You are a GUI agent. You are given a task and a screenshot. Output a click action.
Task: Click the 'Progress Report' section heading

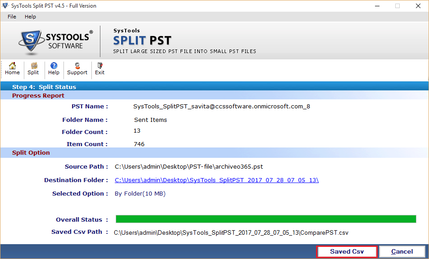point(38,96)
